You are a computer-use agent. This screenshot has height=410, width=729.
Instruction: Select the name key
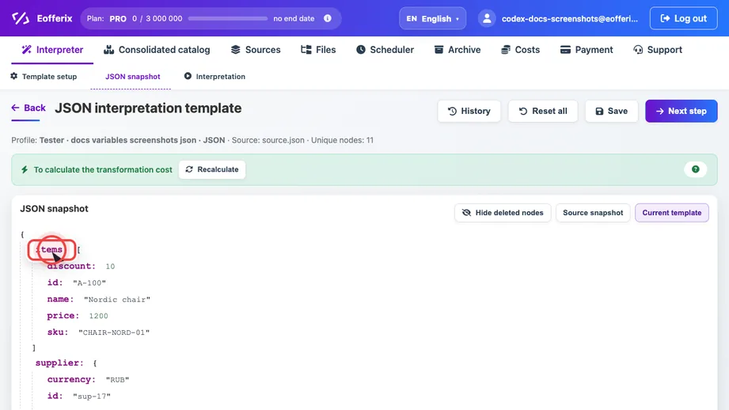click(60, 299)
